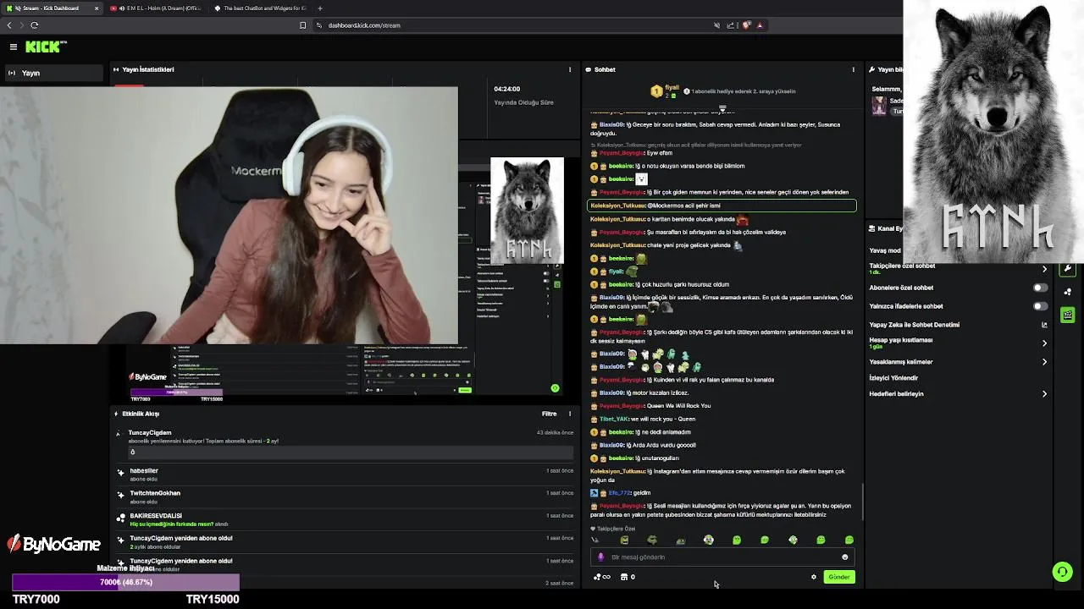Image resolution: width=1084 pixels, height=609 pixels.
Task: Click the green clapperboard sidebar icon
Action: click(1068, 315)
